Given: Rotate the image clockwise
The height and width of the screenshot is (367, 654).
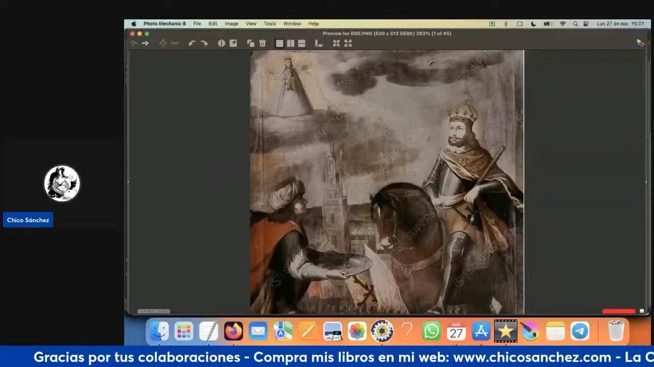Looking at the screenshot, I should (204, 43).
